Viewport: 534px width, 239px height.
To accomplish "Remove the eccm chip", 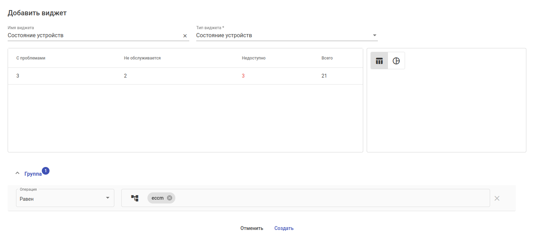I will [169, 198].
